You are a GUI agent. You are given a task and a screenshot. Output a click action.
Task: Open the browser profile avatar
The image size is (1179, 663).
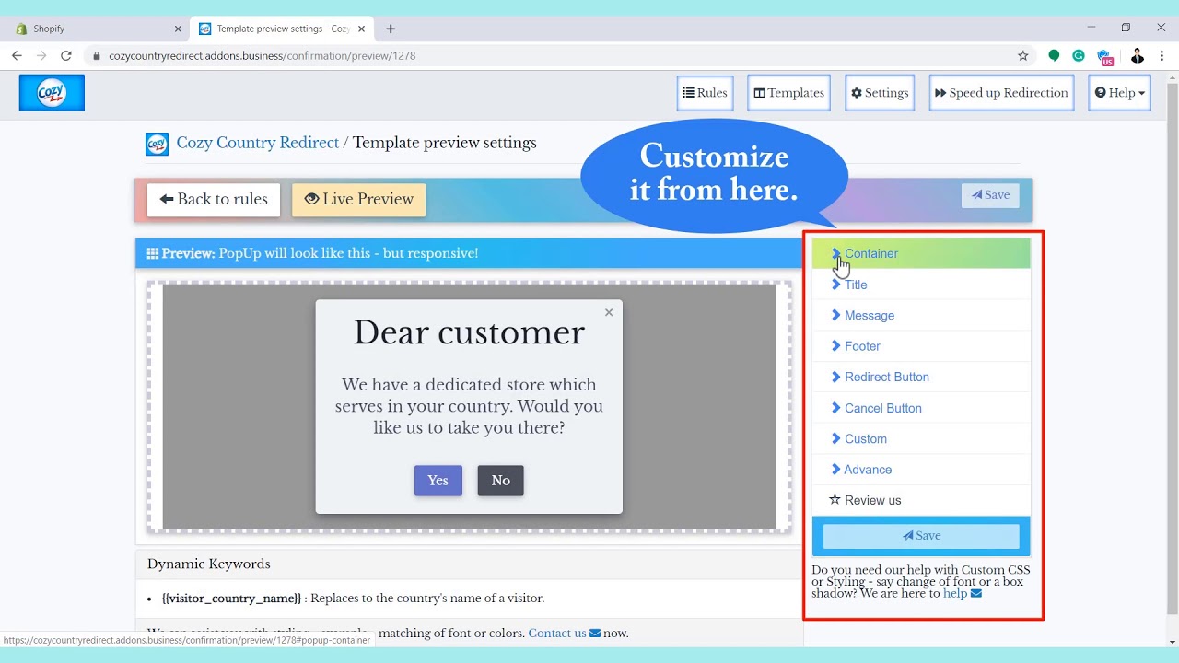pyautogui.click(x=1138, y=55)
